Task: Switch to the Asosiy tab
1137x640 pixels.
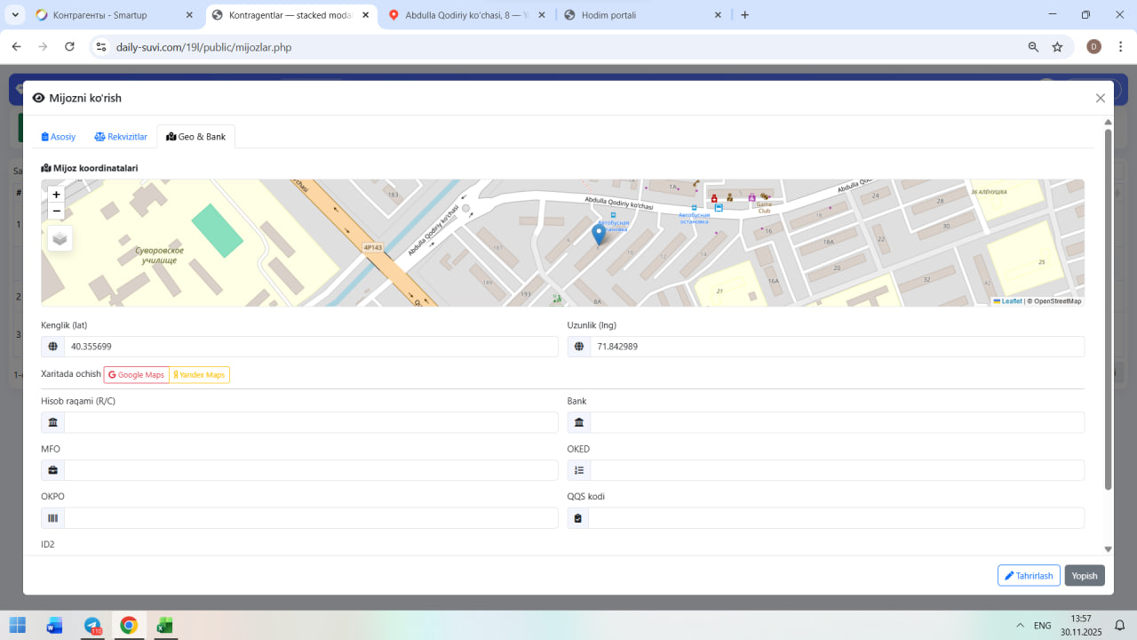Action: point(59,137)
